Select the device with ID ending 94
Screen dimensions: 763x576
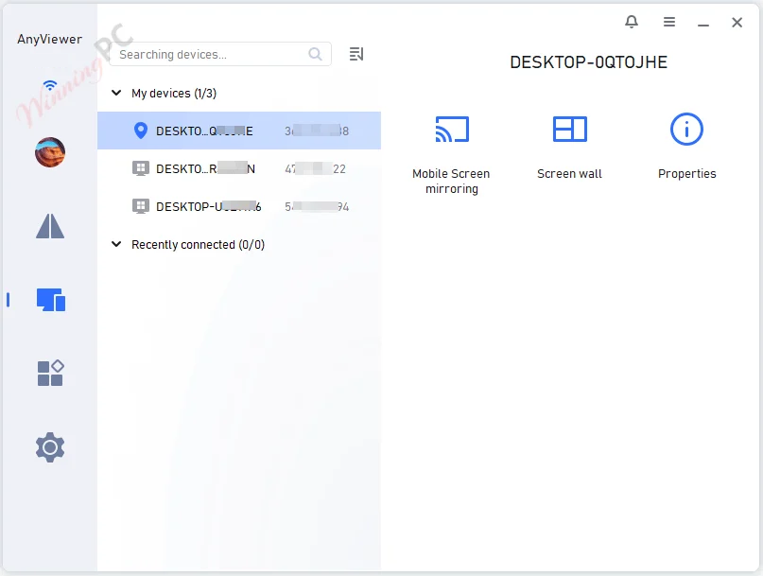tap(239, 206)
